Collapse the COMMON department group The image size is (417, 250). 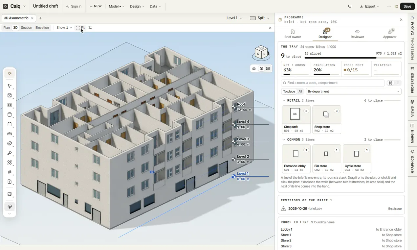click(x=284, y=140)
